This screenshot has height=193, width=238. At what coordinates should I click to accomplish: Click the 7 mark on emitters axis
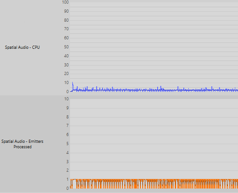point(68,126)
